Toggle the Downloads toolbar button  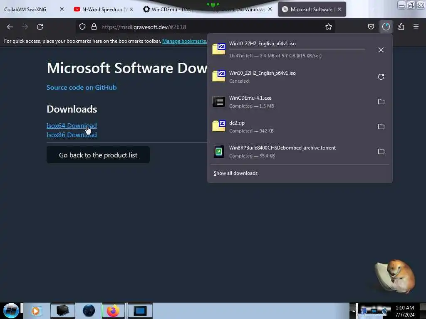pos(386,27)
